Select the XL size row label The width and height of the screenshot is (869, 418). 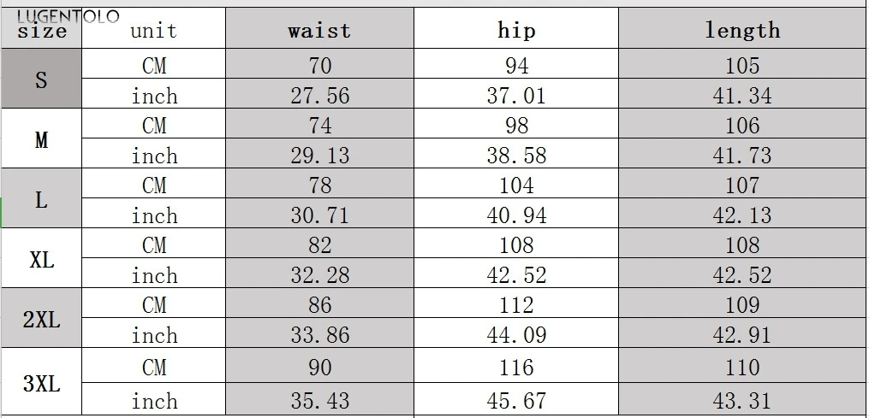click(41, 260)
